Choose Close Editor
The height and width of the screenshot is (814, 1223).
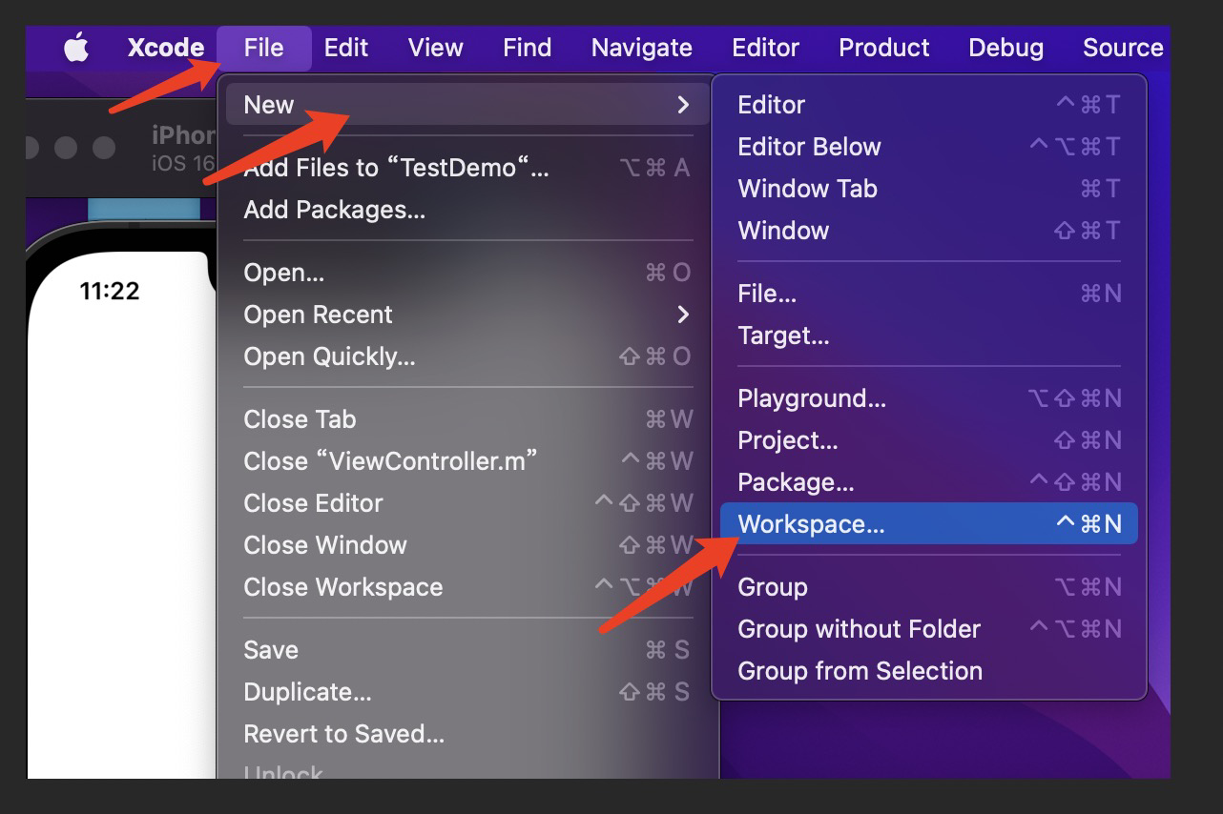point(467,503)
